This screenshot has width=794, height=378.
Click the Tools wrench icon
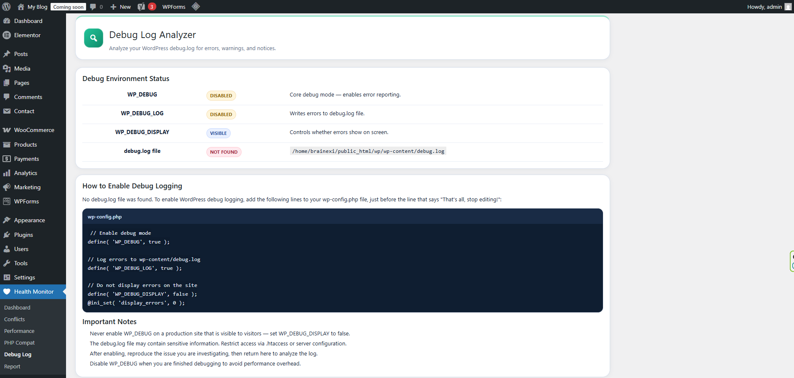click(x=7, y=263)
